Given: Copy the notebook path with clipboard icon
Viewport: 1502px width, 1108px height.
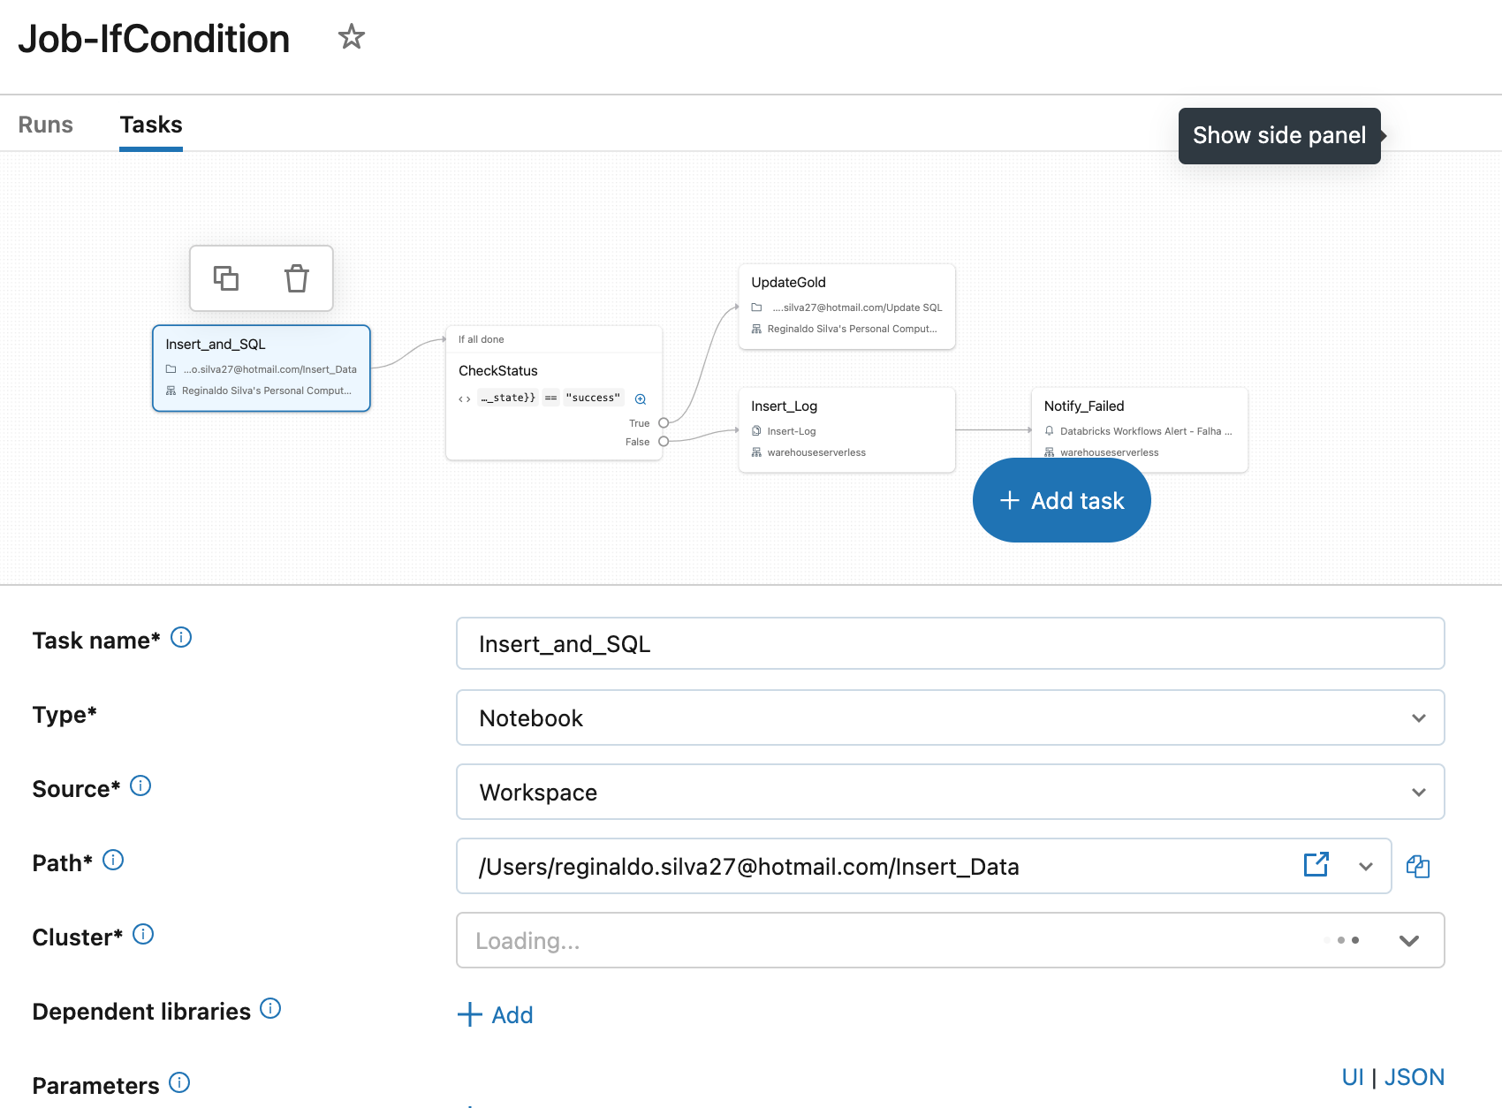Looking at the screenshot, I should [x=1418, y=866].
